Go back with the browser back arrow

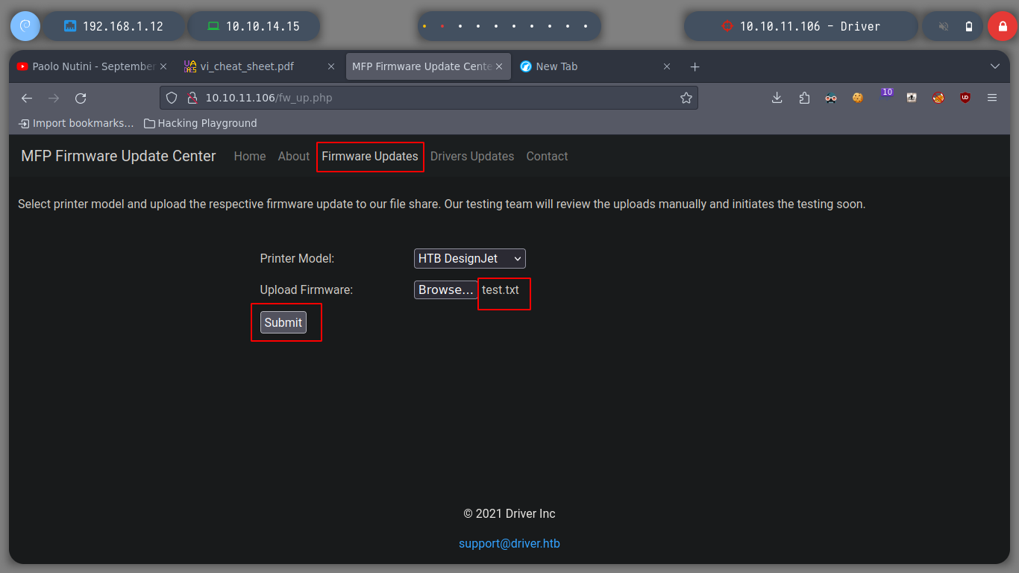point(27,98)
